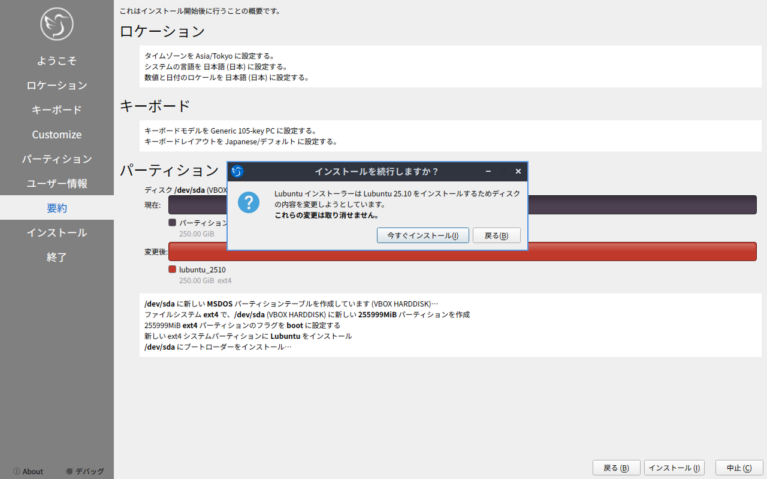Click the Lubuntu をインストール operation line
Image resolution: width=767 pixels, height=479 pixels.
coord(248,336)
